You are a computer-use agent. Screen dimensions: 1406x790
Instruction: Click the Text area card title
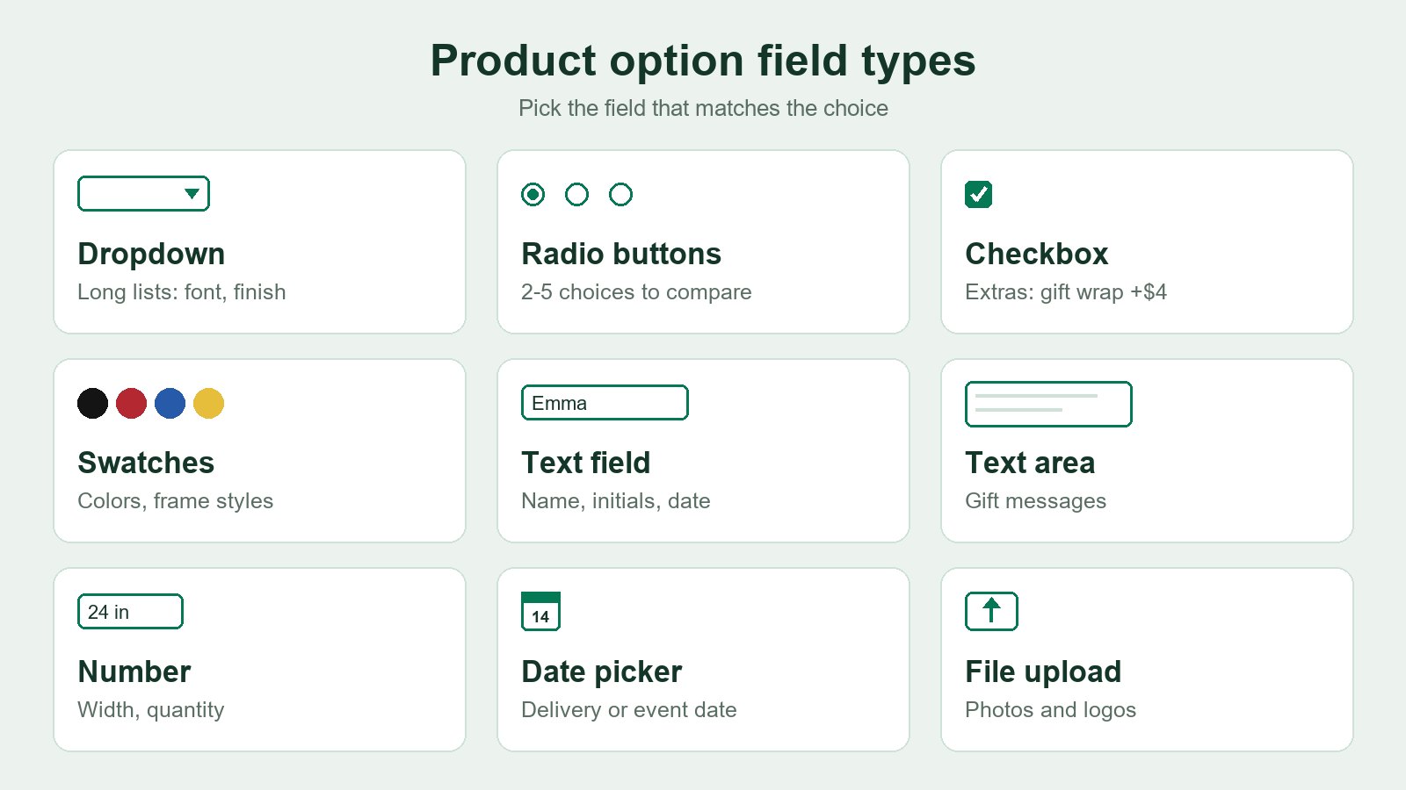click(1030, 463)
